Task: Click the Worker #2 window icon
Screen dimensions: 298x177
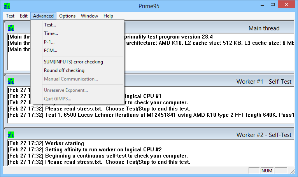Action: tap(11, 135)
